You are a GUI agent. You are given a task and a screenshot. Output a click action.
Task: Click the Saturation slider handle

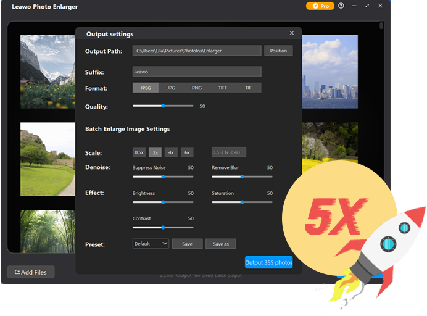pyautogui.click(x=242, y=202)
